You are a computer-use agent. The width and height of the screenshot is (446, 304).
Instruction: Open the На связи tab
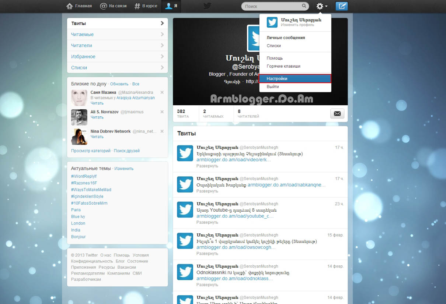coord(113,6)
